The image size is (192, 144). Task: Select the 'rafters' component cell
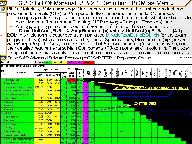pos(20,102)
